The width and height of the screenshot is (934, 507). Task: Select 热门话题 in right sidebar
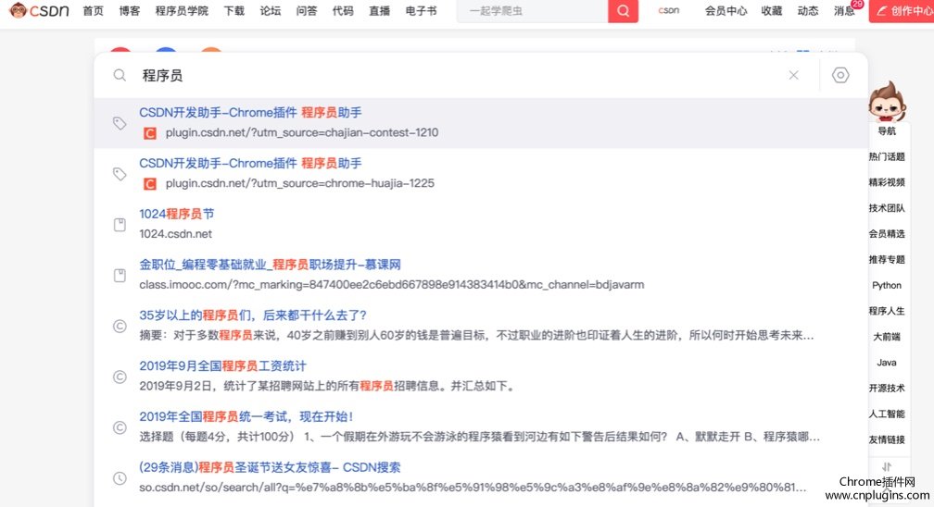pyautogui.click(x=887, y=156)
